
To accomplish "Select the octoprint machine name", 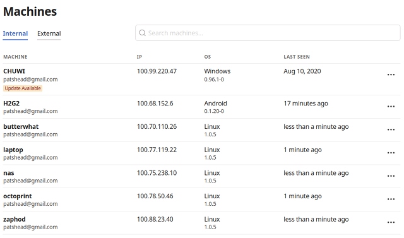I will tap(18, 196).
